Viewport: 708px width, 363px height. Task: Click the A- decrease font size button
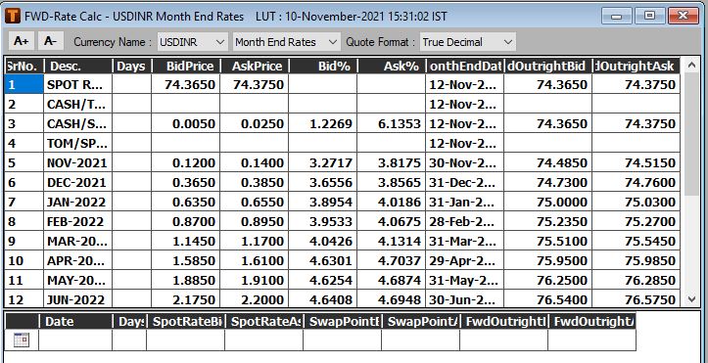click(51, 41)
